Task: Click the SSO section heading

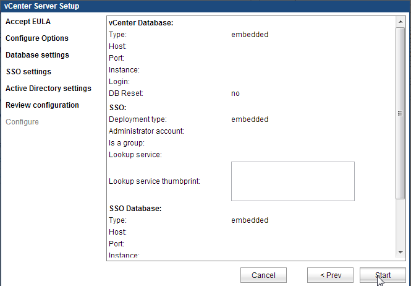Action: [117, 108]
